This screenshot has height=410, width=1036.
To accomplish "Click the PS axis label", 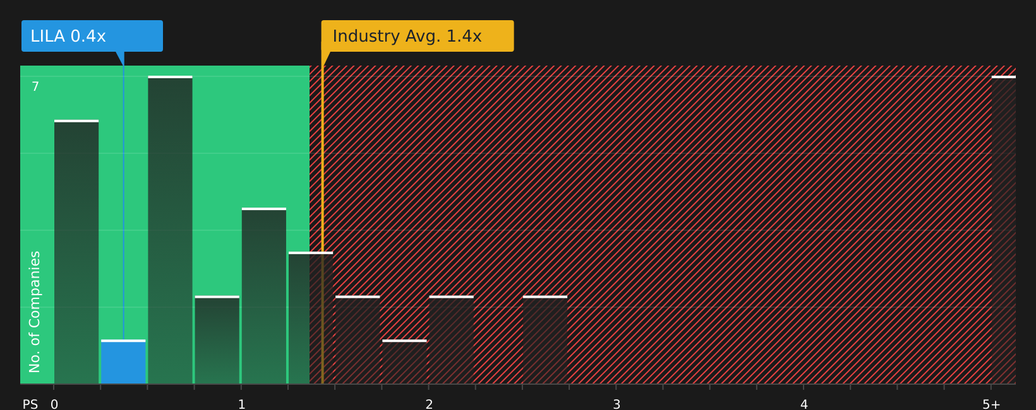I will (30, 404).
